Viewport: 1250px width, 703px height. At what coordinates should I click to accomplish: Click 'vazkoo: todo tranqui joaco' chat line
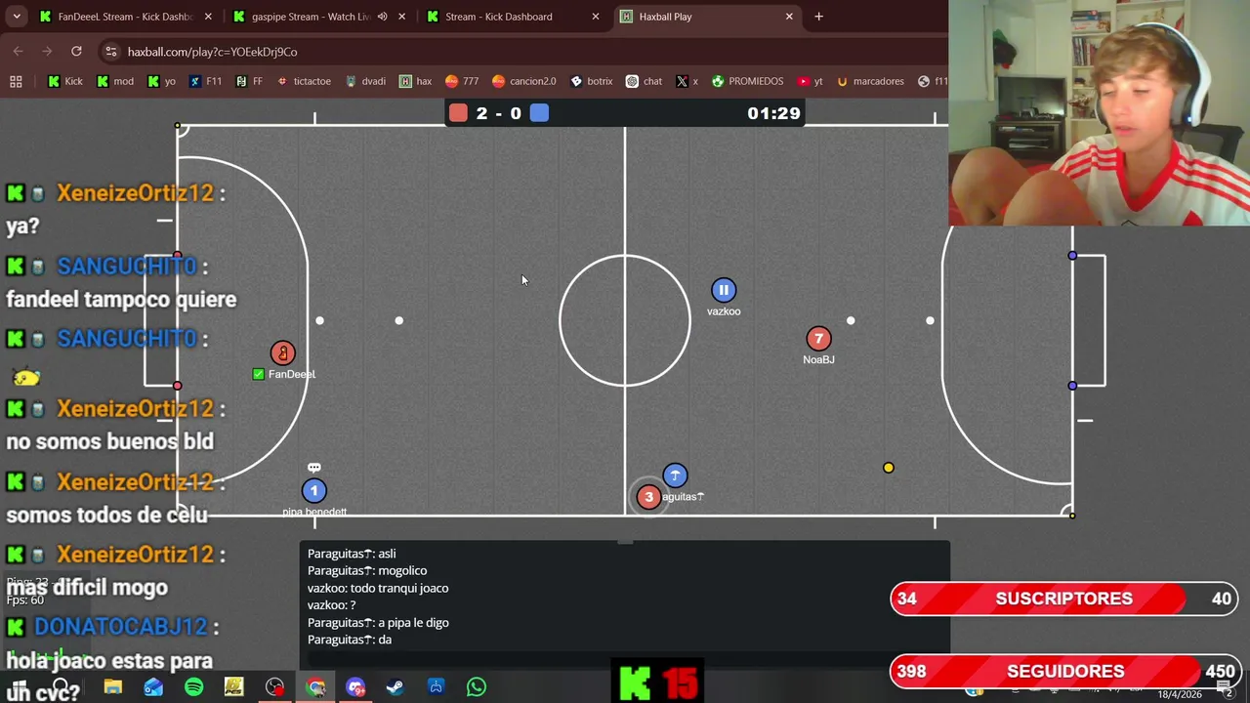coord(378,588)
